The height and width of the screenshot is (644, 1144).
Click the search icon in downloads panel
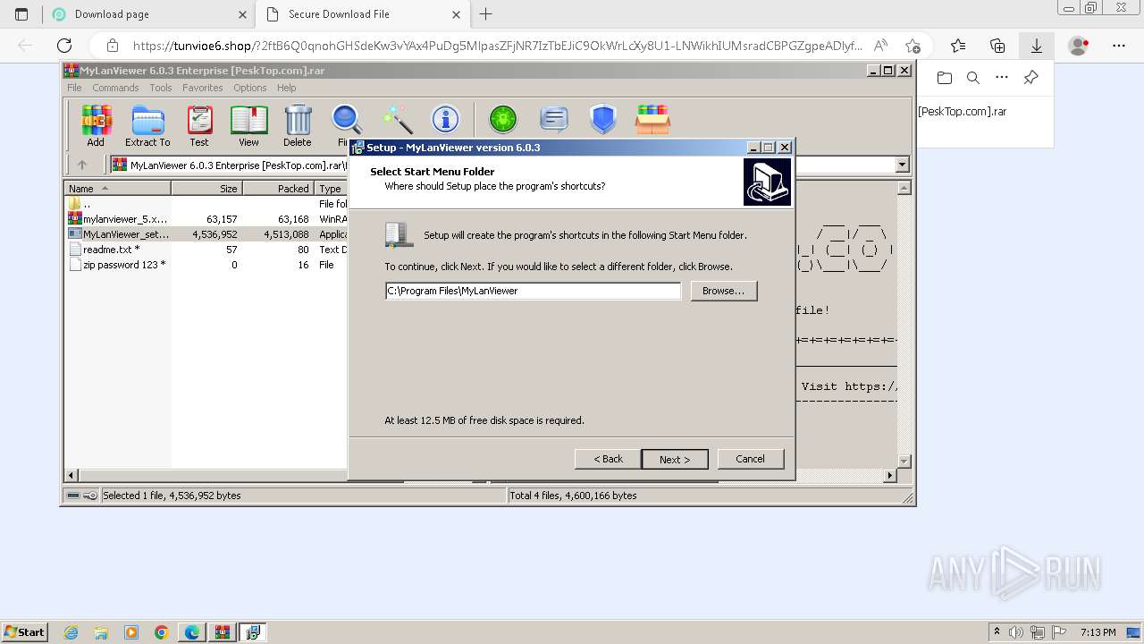[973, 78]
